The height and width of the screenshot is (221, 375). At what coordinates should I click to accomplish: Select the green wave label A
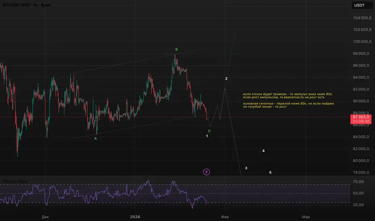pos(95,139)
